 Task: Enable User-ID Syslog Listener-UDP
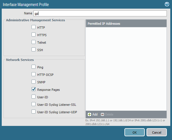[x=34, y=112]
